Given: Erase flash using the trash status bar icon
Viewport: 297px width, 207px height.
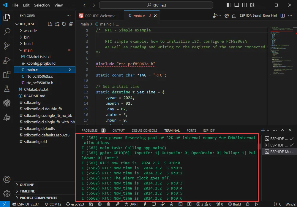Looking at the screenshot, I should pos(108,204).
